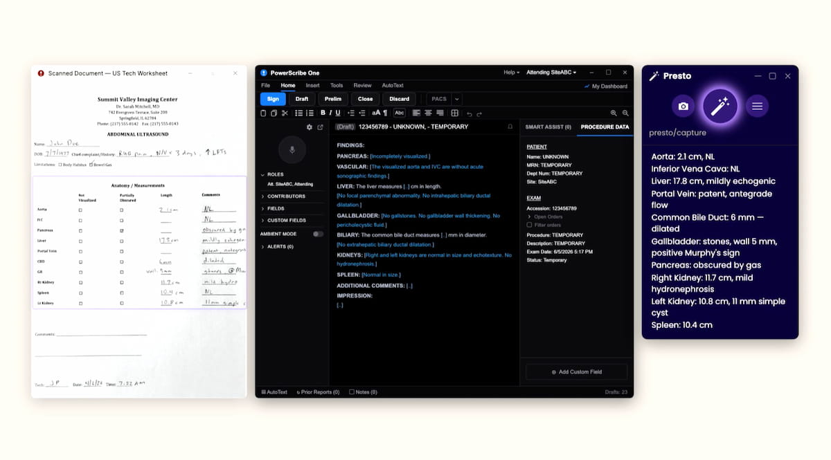Insert a table using grid icon

455,113
